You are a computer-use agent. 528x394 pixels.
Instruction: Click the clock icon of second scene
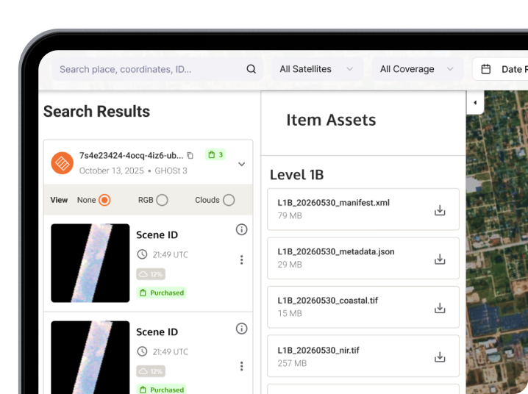coord(142,351)
